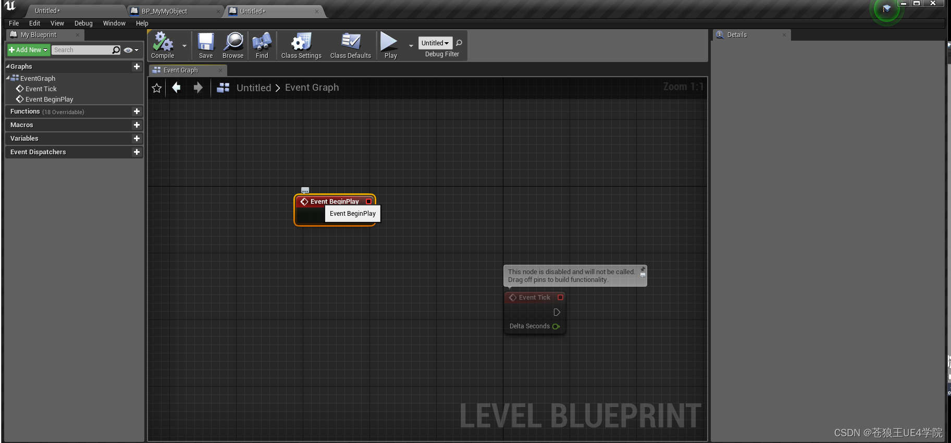This screenshot has width=951, height=443.
Task: Click Event Tick execution output pin
Action: tap(557, 312)
